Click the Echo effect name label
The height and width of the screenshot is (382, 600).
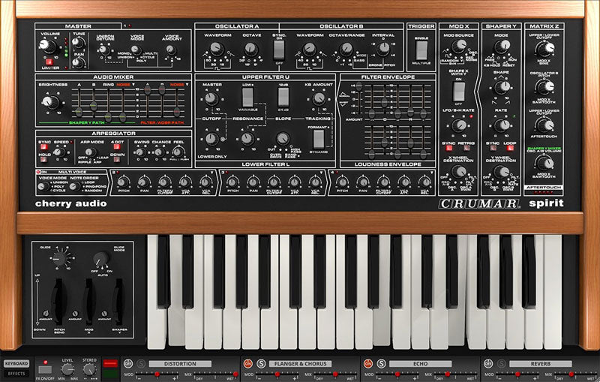coord(420,364)
